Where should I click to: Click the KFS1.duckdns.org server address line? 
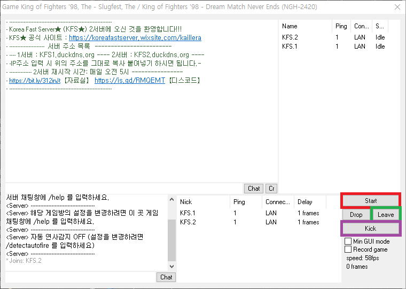coord(105,55)
